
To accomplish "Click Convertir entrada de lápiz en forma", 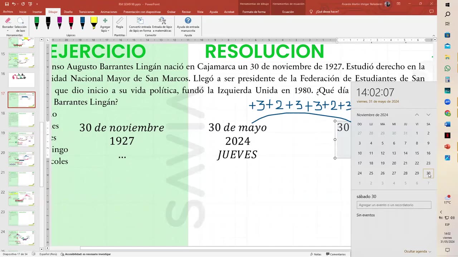I will 140,25.
